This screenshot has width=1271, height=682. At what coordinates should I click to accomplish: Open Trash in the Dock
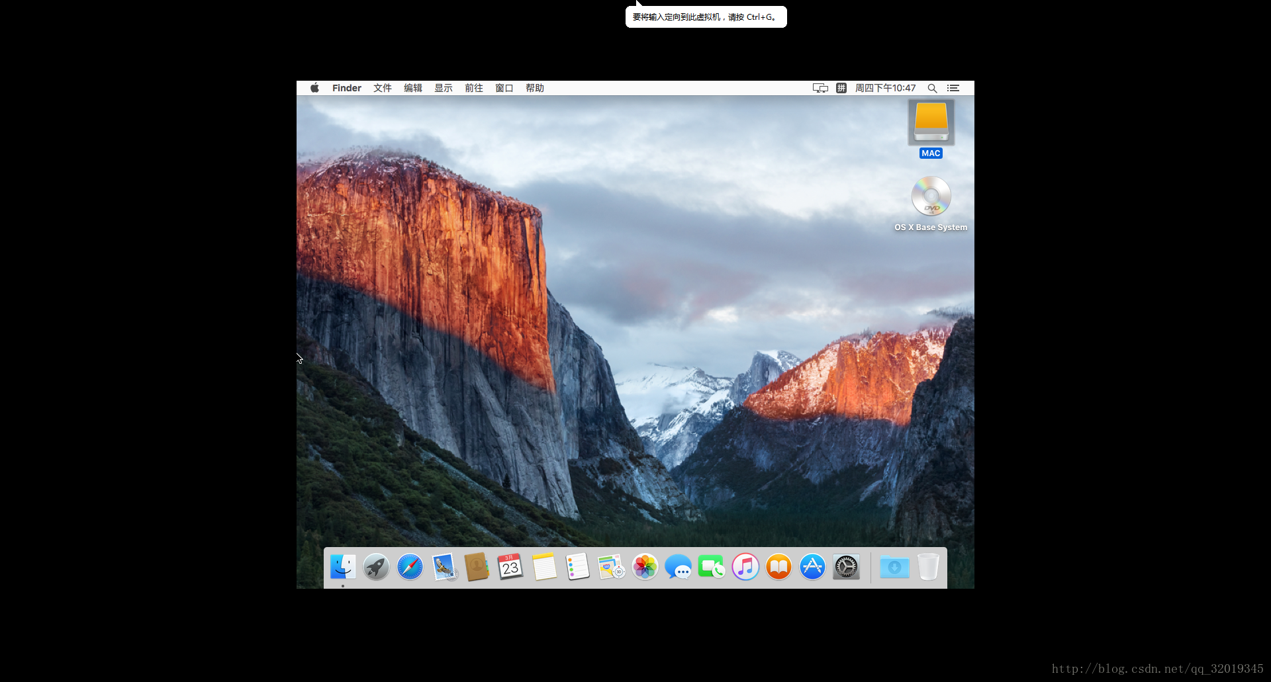pyautogui.click(x=928, y=567)
